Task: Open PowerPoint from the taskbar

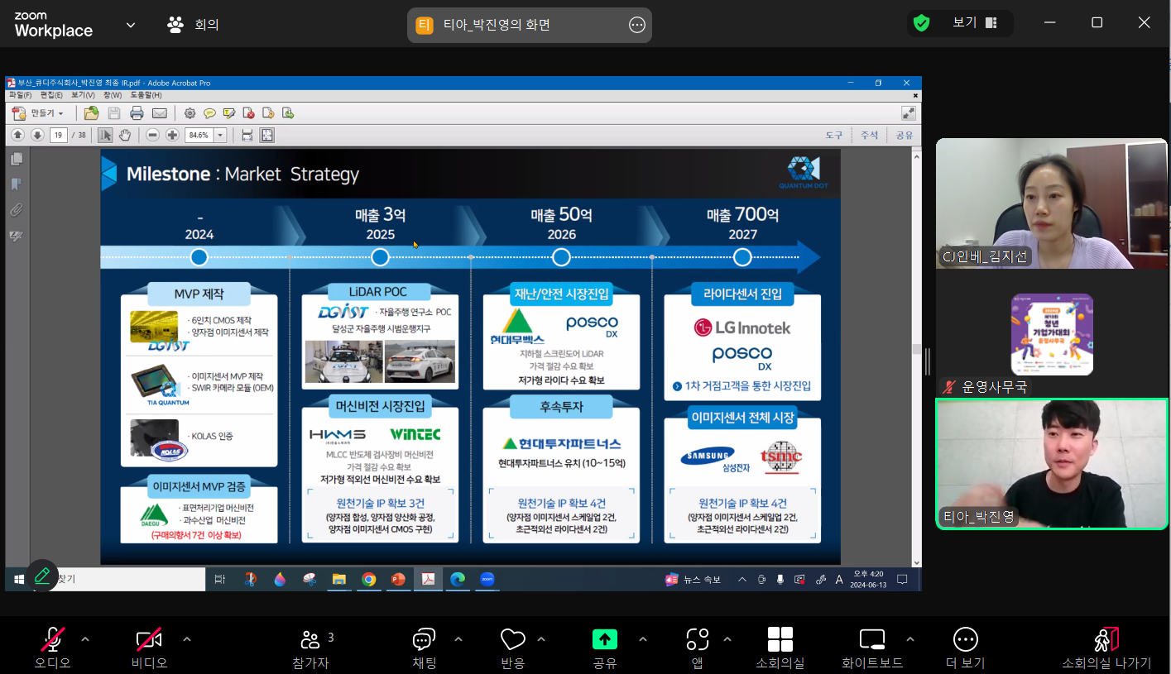Action: click(398, 579)
